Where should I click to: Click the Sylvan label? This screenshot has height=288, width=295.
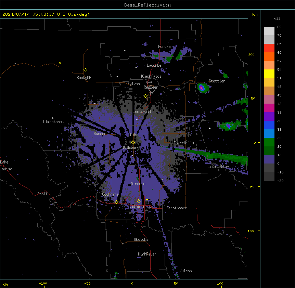click(133, 84)
